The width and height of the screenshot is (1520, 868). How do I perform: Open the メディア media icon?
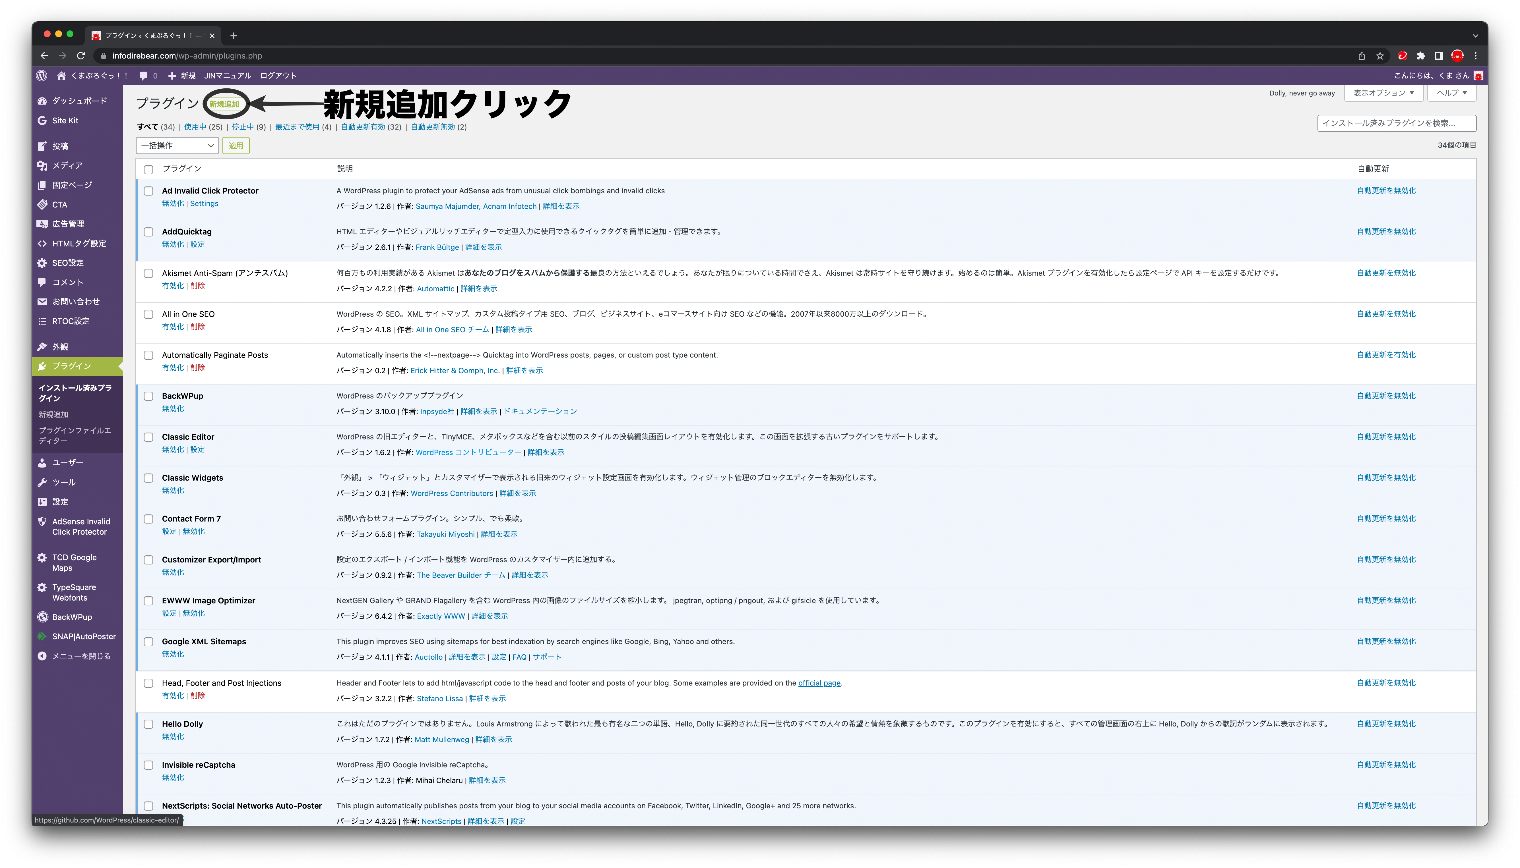click(42, 165)
